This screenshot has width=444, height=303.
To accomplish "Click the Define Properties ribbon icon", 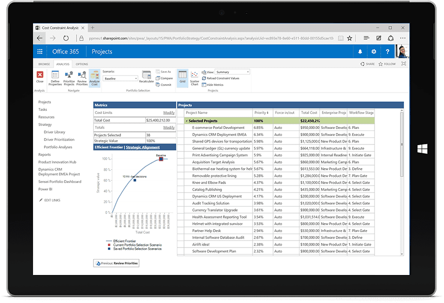I will 55,78.
